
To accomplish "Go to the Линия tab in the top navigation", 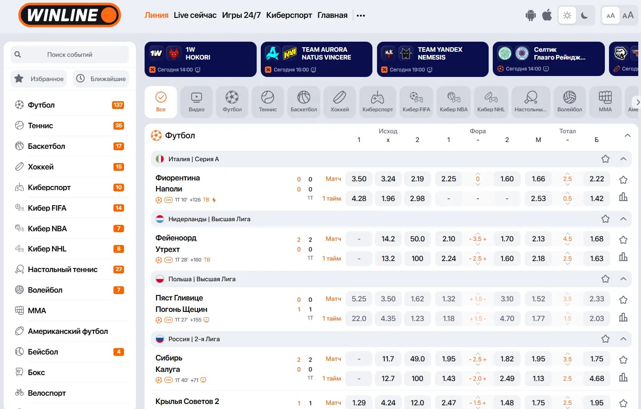I will (x=156, y=15).
